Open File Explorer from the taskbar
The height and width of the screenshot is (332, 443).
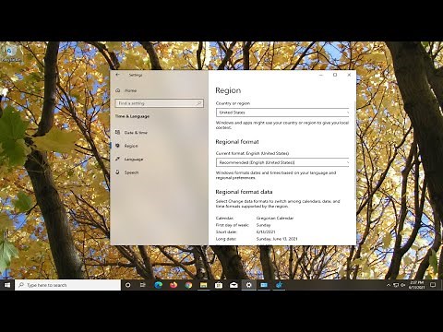coord(203,285)
